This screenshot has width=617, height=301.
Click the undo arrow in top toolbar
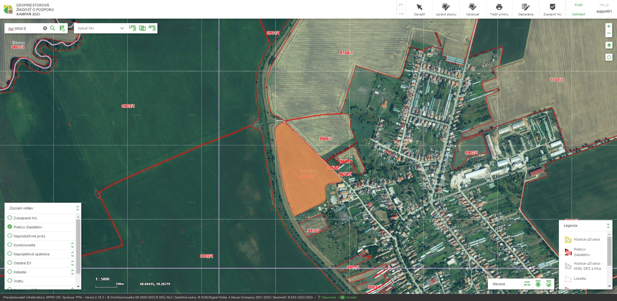point(401,5)
